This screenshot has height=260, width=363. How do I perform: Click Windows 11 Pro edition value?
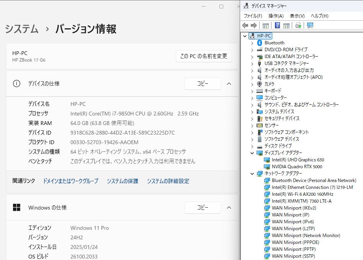pos(90,228)
